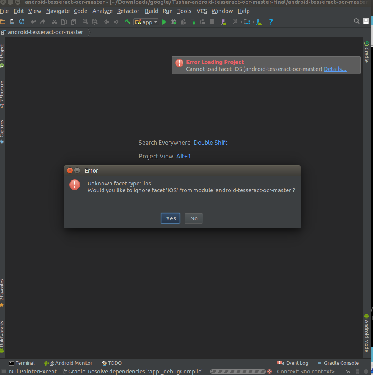Click Attach debugger to Android process icon
The image size is (373, 375).
point(193,22)
